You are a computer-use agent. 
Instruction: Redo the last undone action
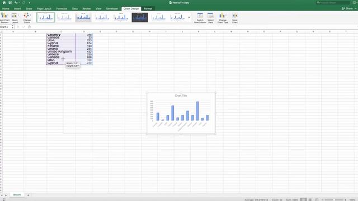[x=23, y=3]
